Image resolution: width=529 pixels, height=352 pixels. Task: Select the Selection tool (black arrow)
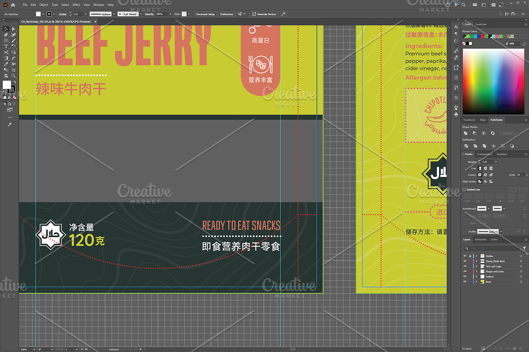click(x=6, y=29)
